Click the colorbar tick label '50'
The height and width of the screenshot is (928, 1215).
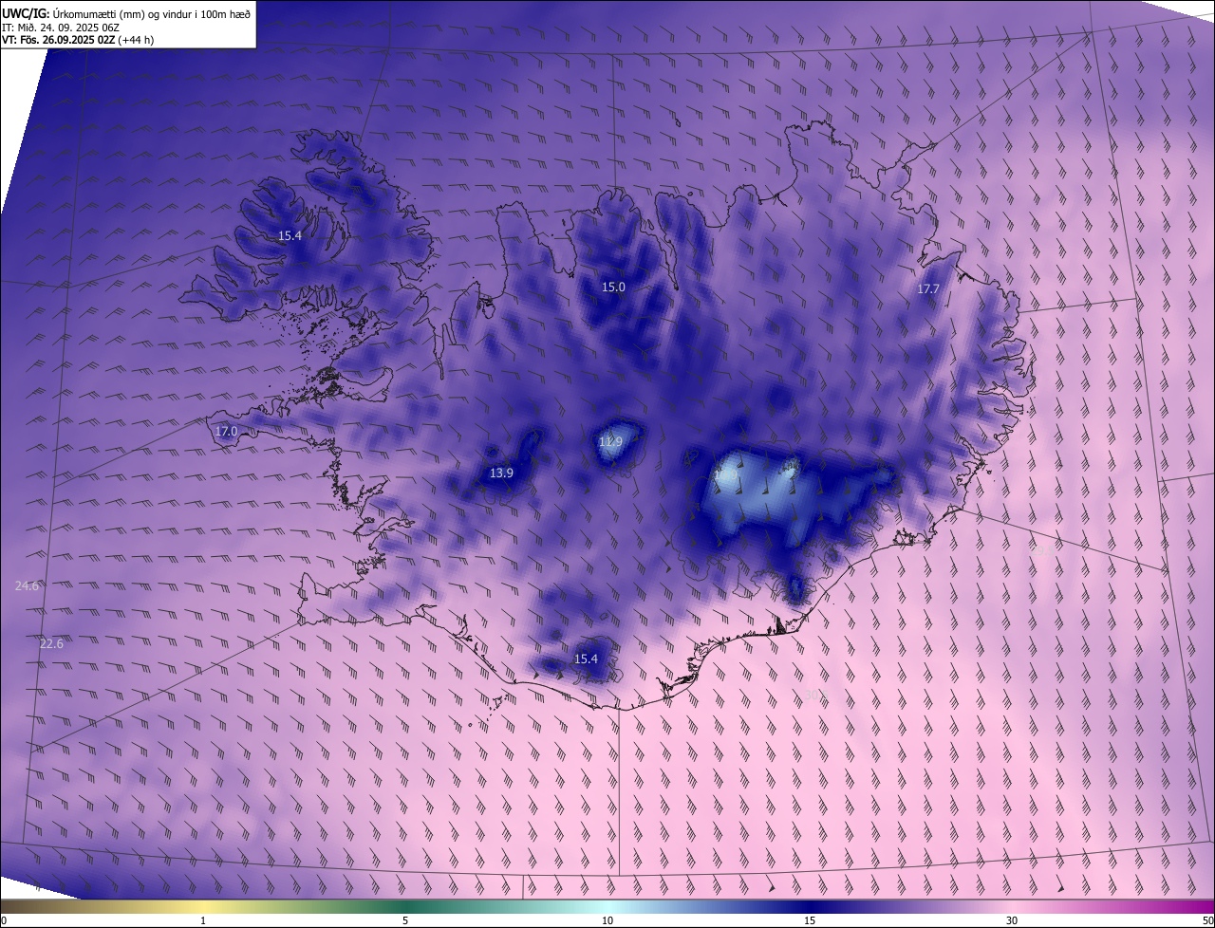[x=1207, y=921]
